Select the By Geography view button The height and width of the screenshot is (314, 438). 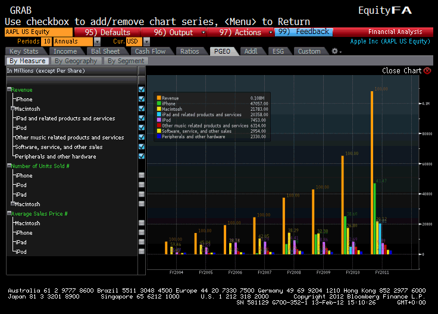coord(76,61)
